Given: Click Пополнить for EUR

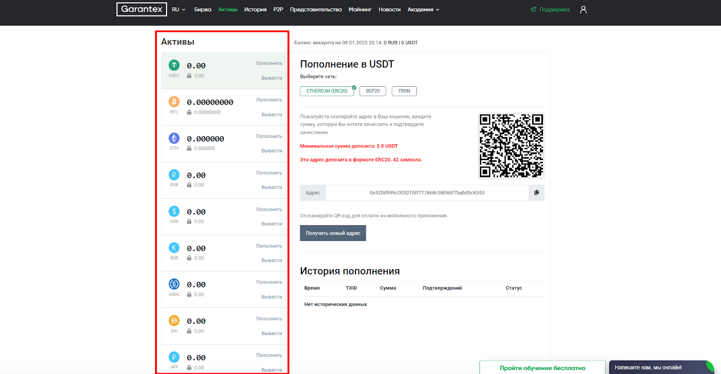Looking at the screenshot, I should click(x=269, y=246).
